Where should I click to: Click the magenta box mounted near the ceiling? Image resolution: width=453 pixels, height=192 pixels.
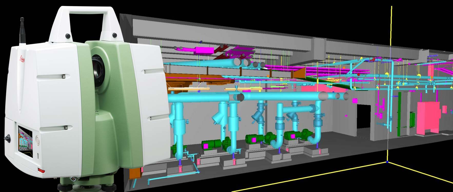[204, 50]
